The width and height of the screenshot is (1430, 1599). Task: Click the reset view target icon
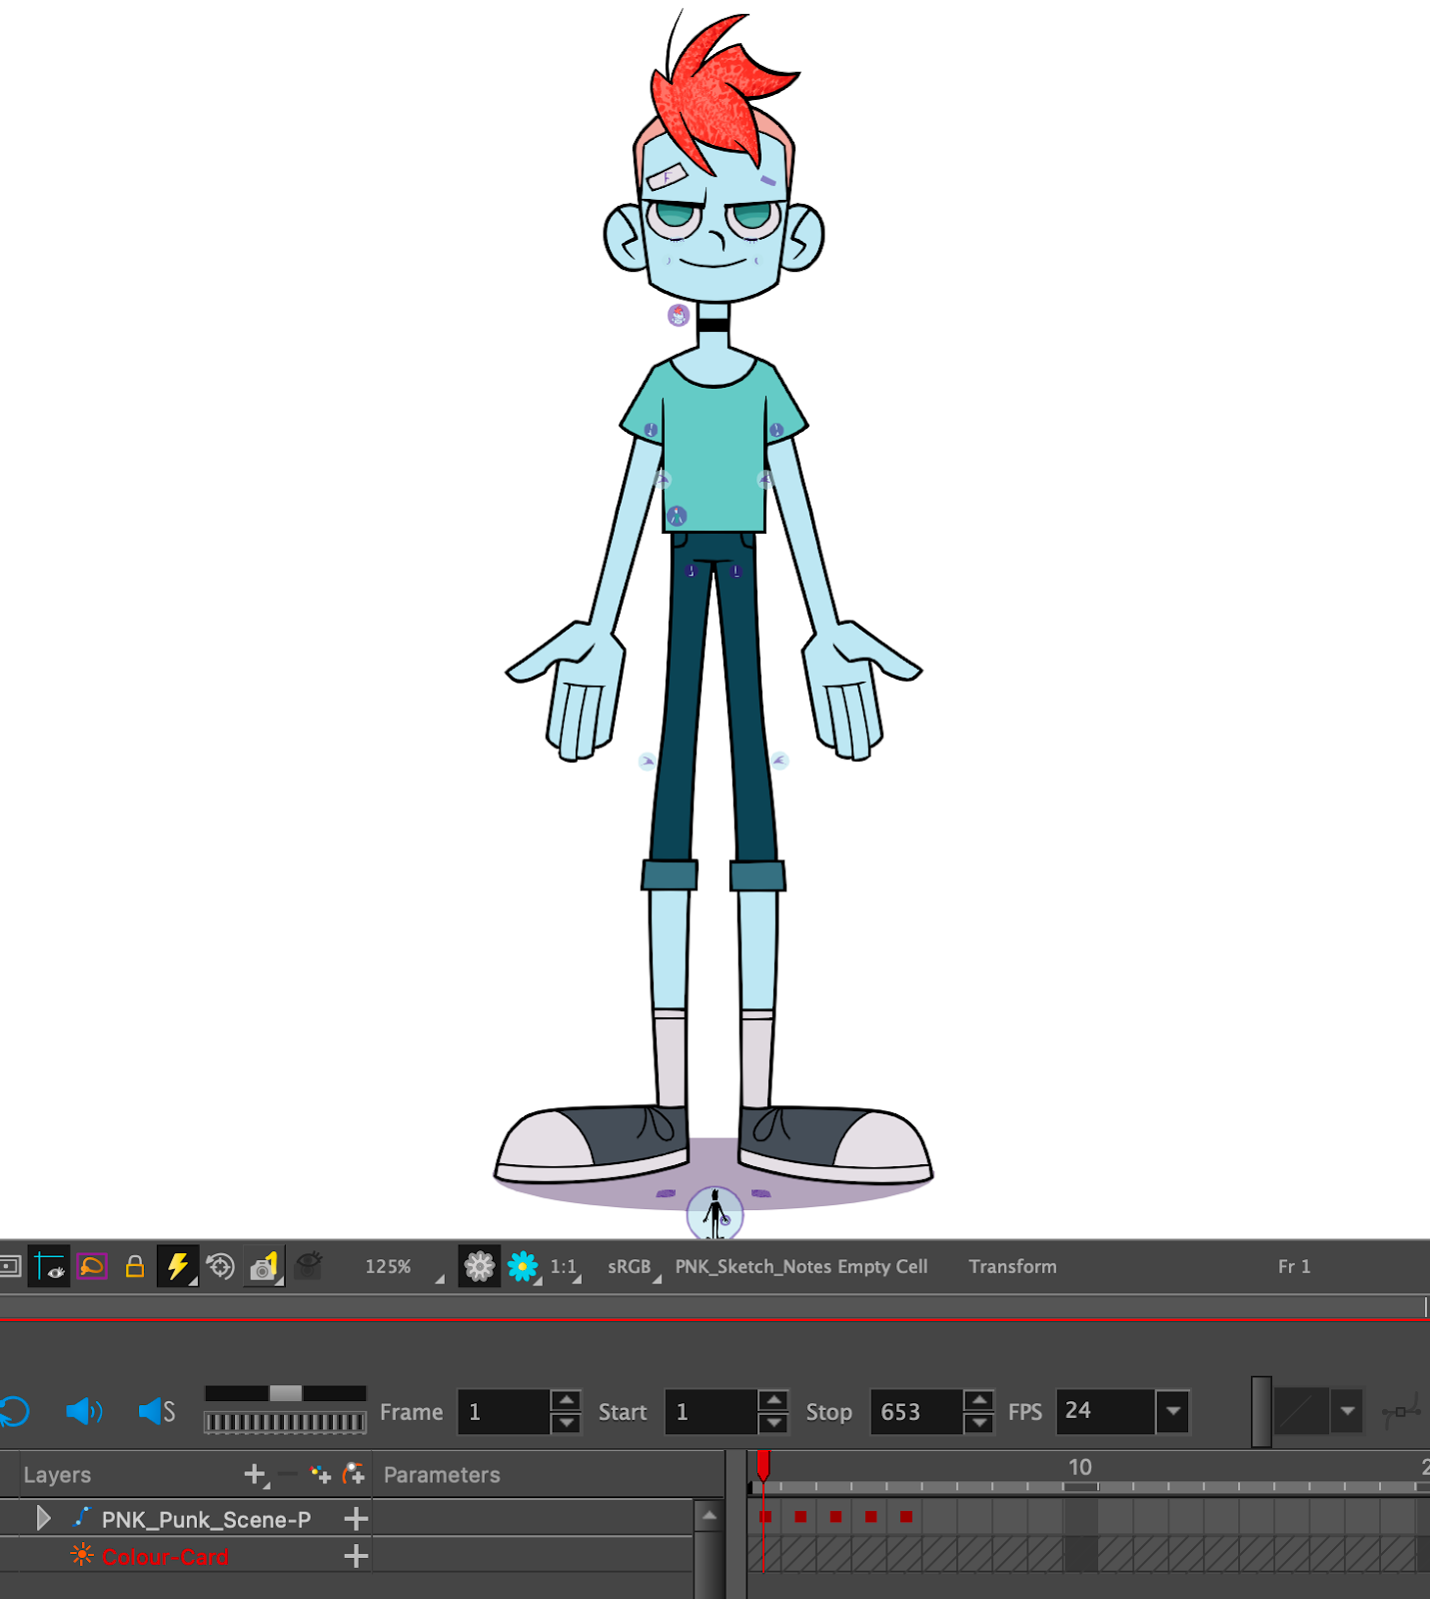point(220,1266)
